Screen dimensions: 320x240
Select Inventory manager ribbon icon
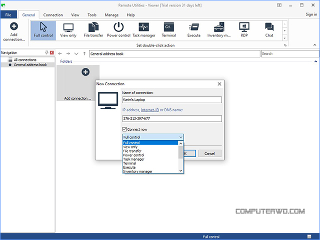click(x=219, y=30)
